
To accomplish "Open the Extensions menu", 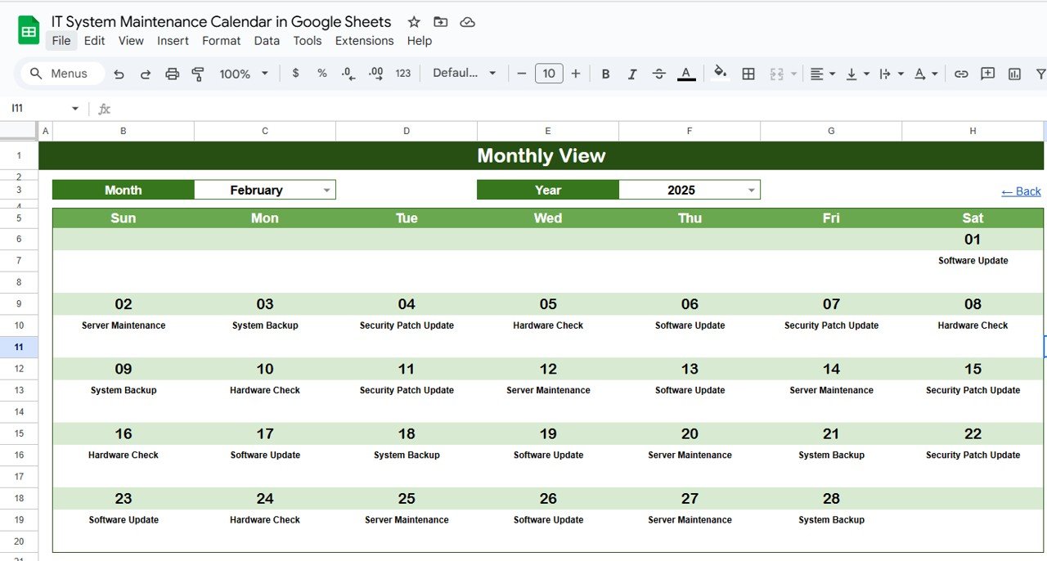I will (x=364, y=41).
